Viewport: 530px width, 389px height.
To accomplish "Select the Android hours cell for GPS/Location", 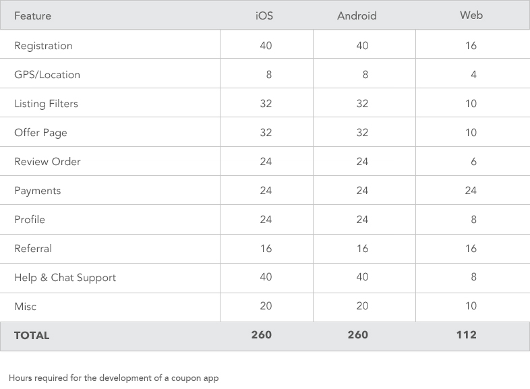I will [365, 75].
